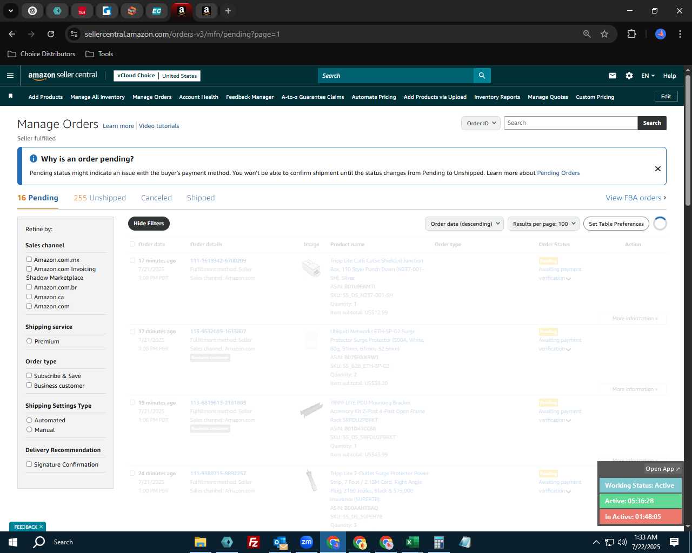Viewport: 692px width, 553px height.
Task: Check the Amazon.com.mx sales channel box
Action: (x=29, y=259)
